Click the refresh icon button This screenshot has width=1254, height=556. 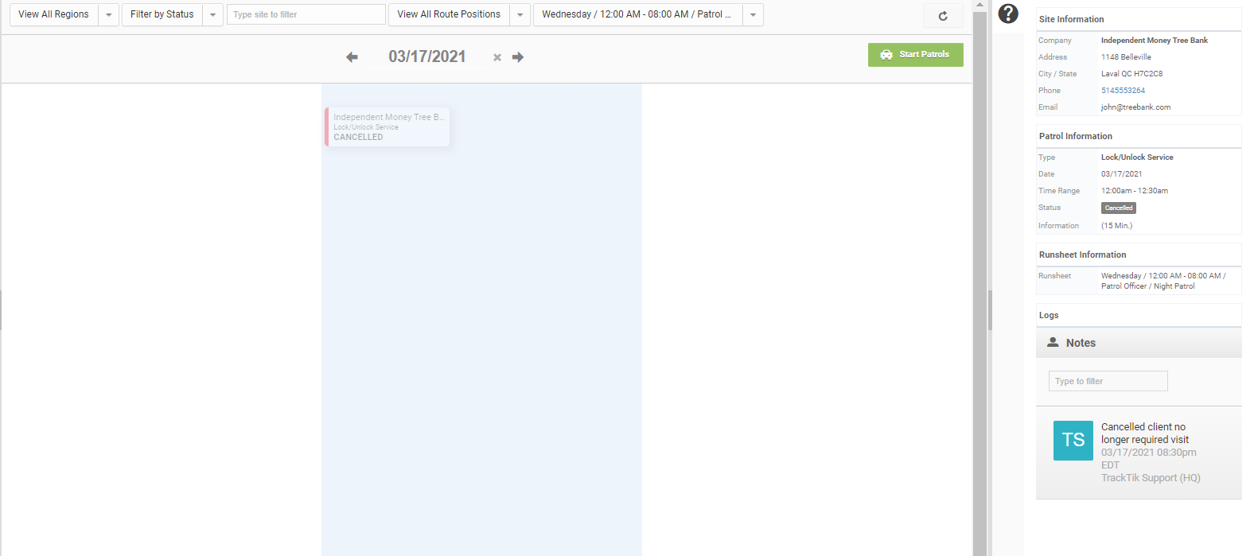(x=943, y=15)
